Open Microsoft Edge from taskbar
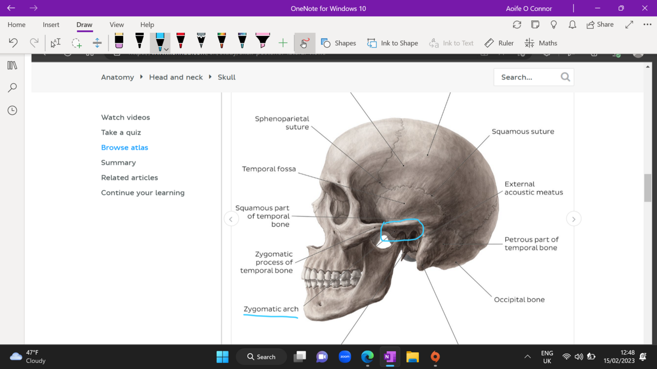 [367, 357]
